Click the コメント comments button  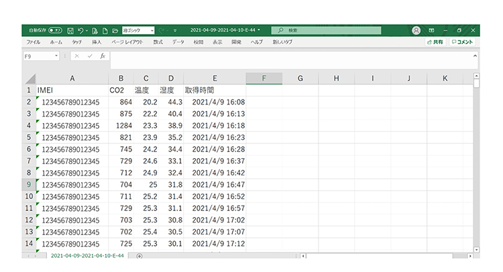coord(462,42)
